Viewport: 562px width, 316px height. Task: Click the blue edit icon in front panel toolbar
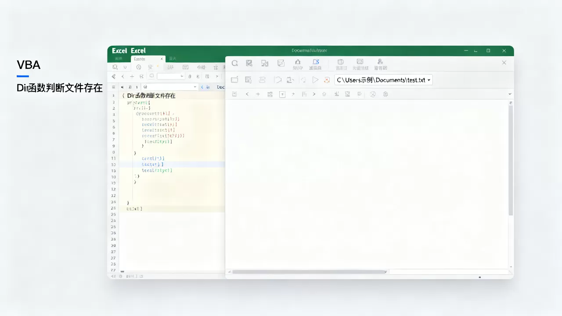(315, 62)
